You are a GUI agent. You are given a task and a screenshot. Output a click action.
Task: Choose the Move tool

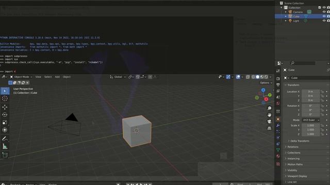[5, 107]
